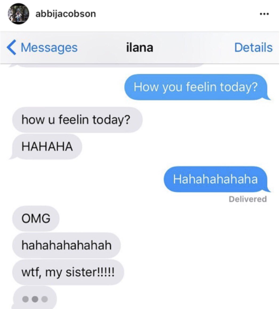Tap the ilana contact name header

[x=139, y=47]
